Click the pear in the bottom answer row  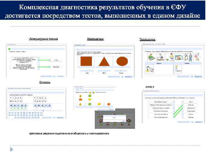80,104
